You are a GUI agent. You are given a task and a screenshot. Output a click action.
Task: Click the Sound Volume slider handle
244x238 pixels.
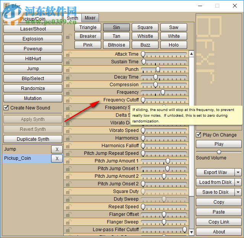tap(219, 152)
